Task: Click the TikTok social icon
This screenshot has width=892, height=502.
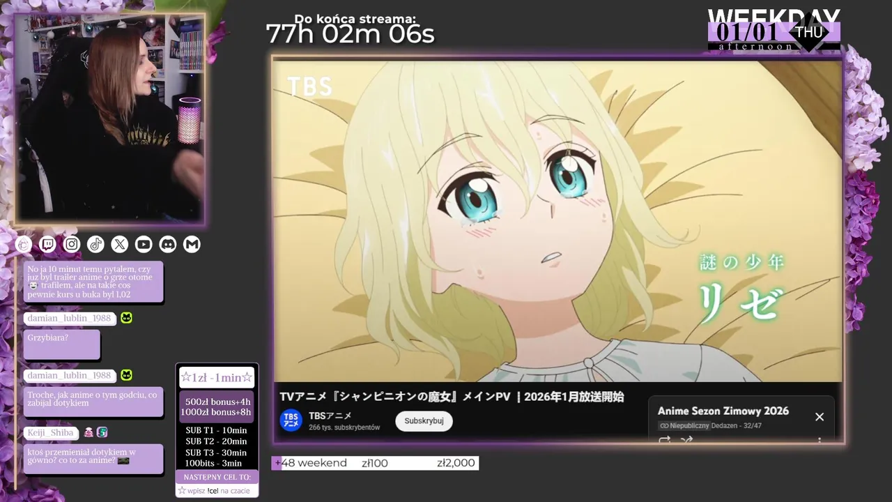Action: click(95, 244)
